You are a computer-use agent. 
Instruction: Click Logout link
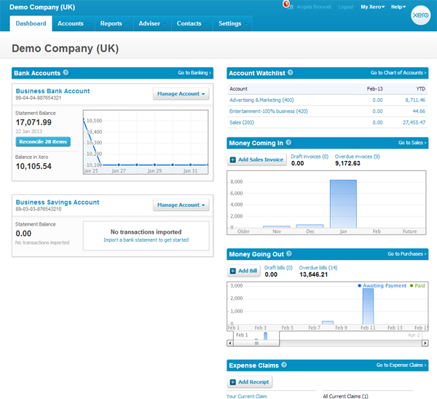pos(345,7)
